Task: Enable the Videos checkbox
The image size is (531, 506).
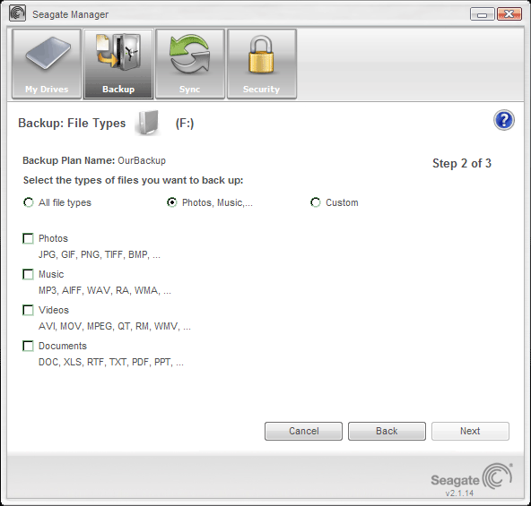Action: pos(28,310)
